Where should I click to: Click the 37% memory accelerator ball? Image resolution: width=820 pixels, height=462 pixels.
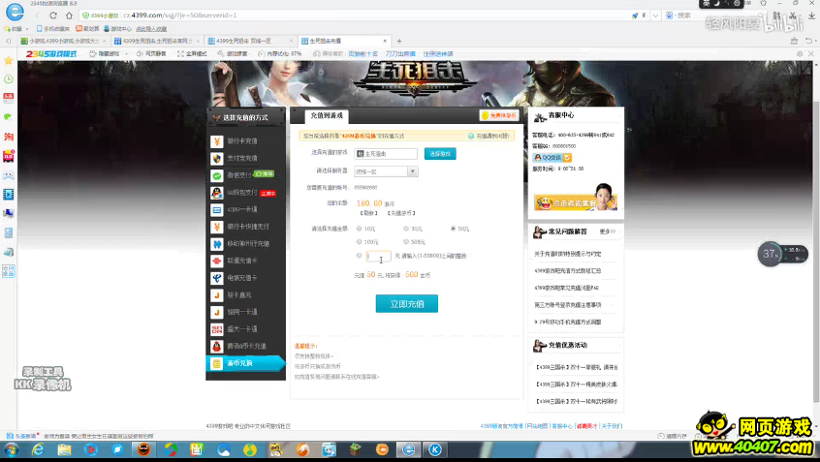[x=770, y=255]
